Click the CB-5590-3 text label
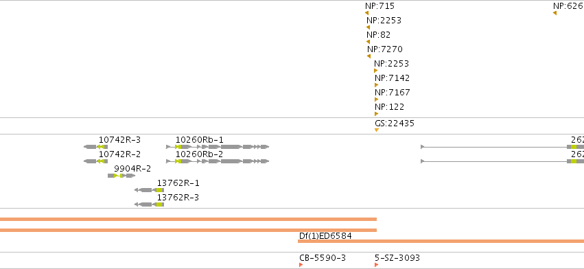The width and height of the screenshot is (584, 269). (x=323, y=258)
